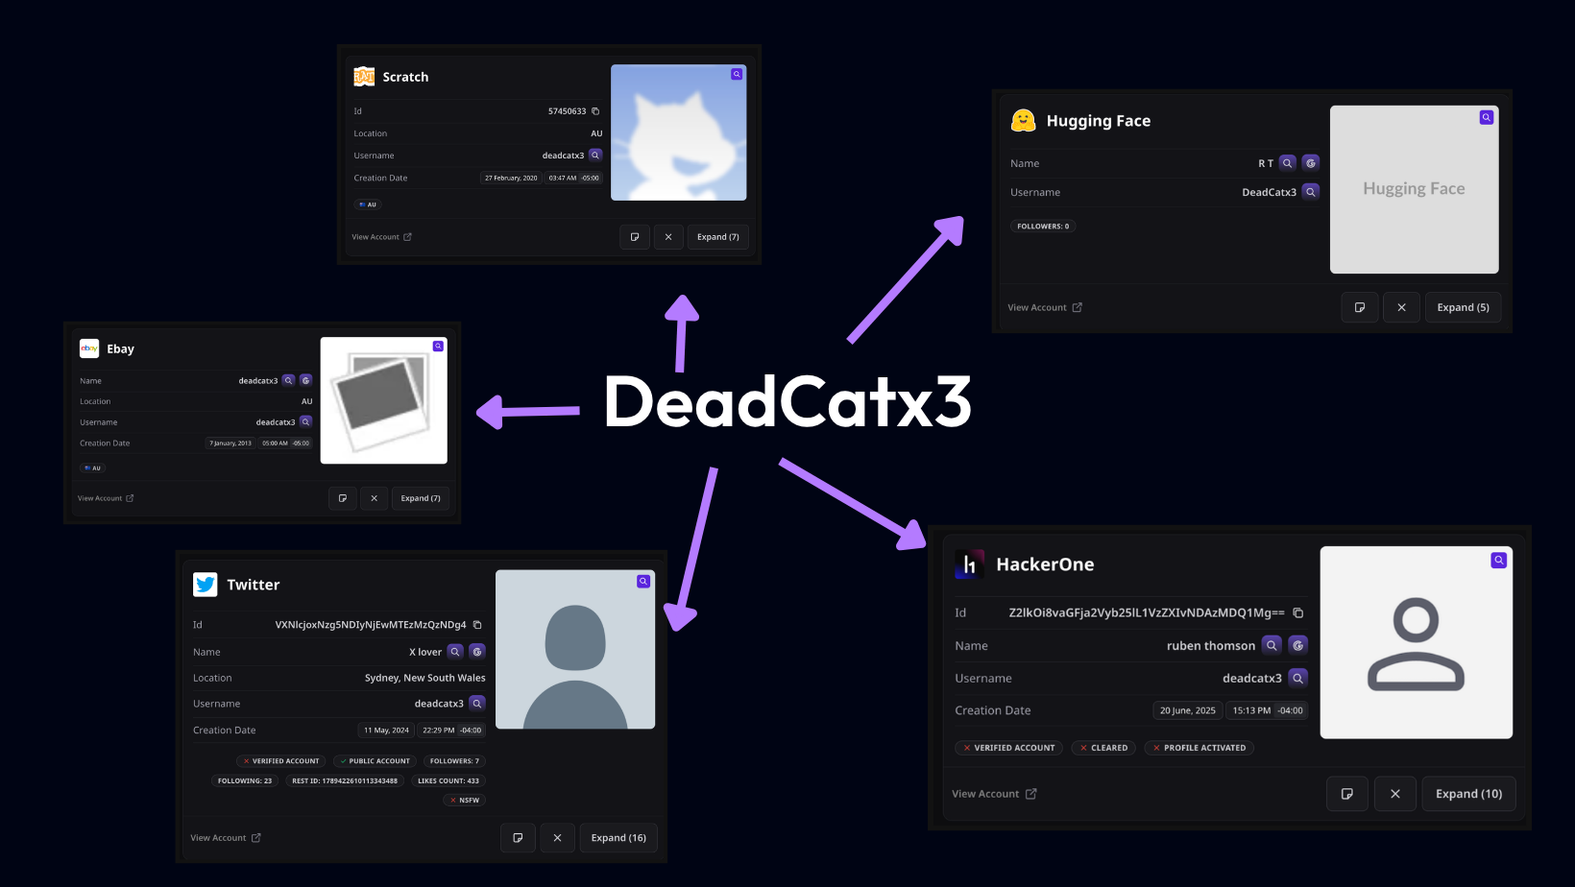Viewport: 1575px width, 887px height.
Task: Search the Twitter username deadcatx3
Action: 477,704
